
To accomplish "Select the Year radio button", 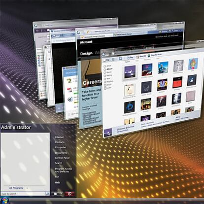I will [x=104, y=79].
